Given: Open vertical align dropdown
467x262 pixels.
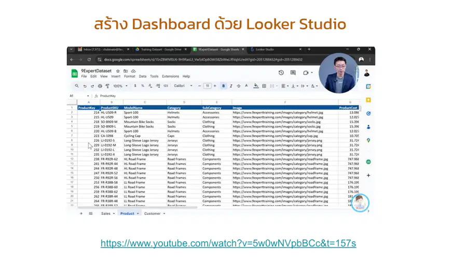Looking at the screenshot, I should point(295,86).
